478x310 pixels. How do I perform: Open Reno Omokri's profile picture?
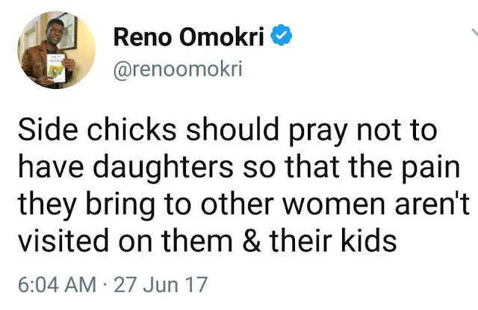[x=57, y=50]
